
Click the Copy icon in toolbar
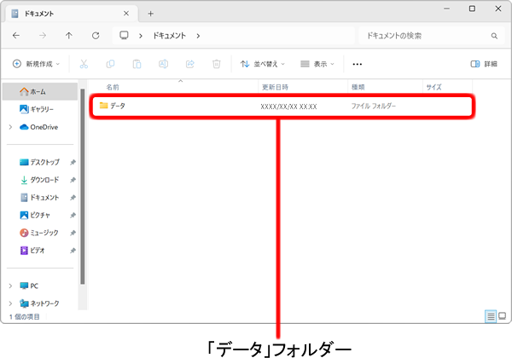[110, 64]
